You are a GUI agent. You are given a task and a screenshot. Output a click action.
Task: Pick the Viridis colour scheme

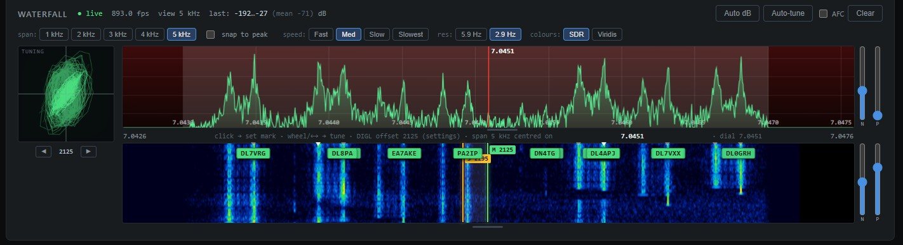click(x=607, y=34)
